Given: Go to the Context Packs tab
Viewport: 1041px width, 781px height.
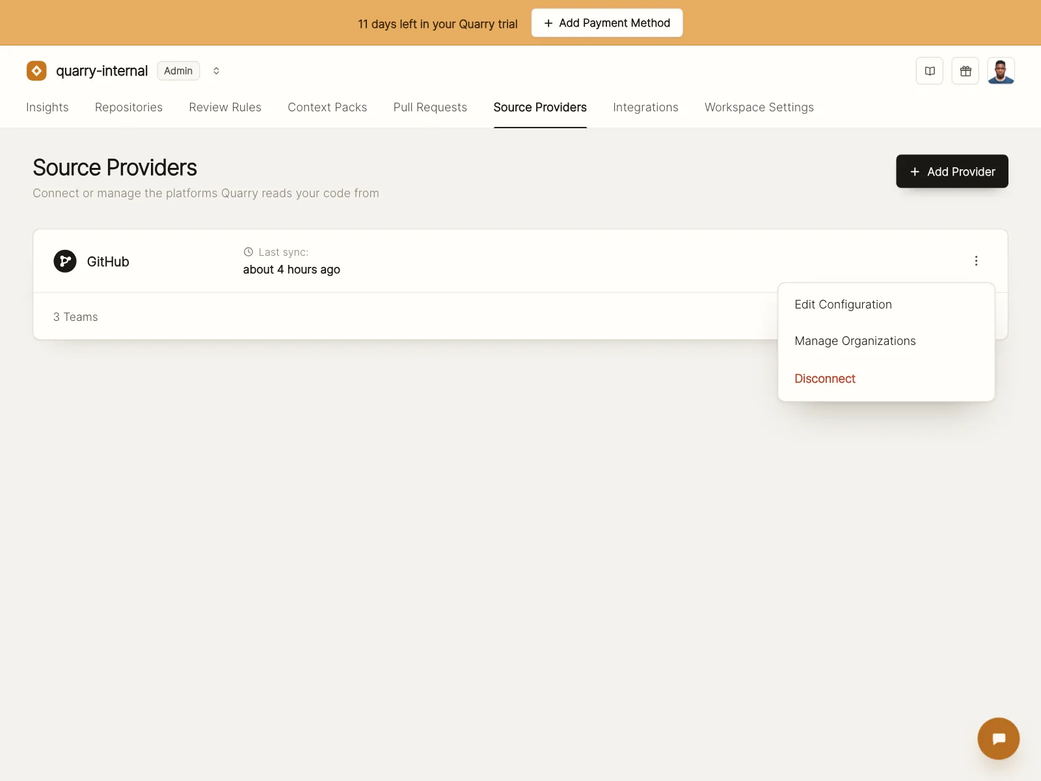Looking at the screenshot, I should coord(327,107).
